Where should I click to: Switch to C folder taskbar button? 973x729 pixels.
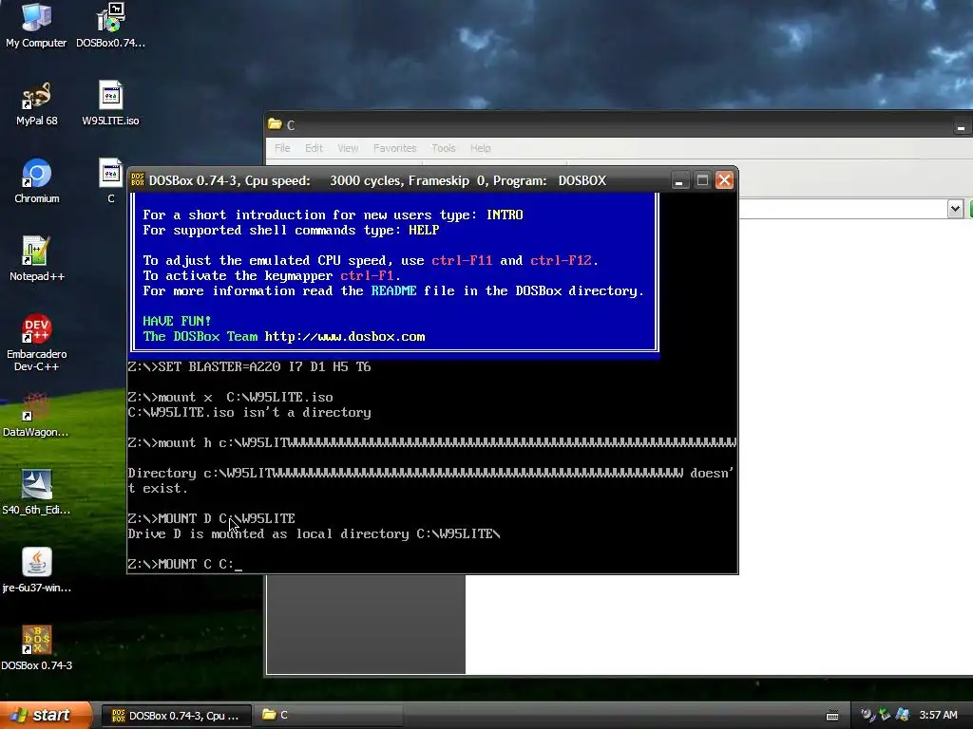point(329,716)
